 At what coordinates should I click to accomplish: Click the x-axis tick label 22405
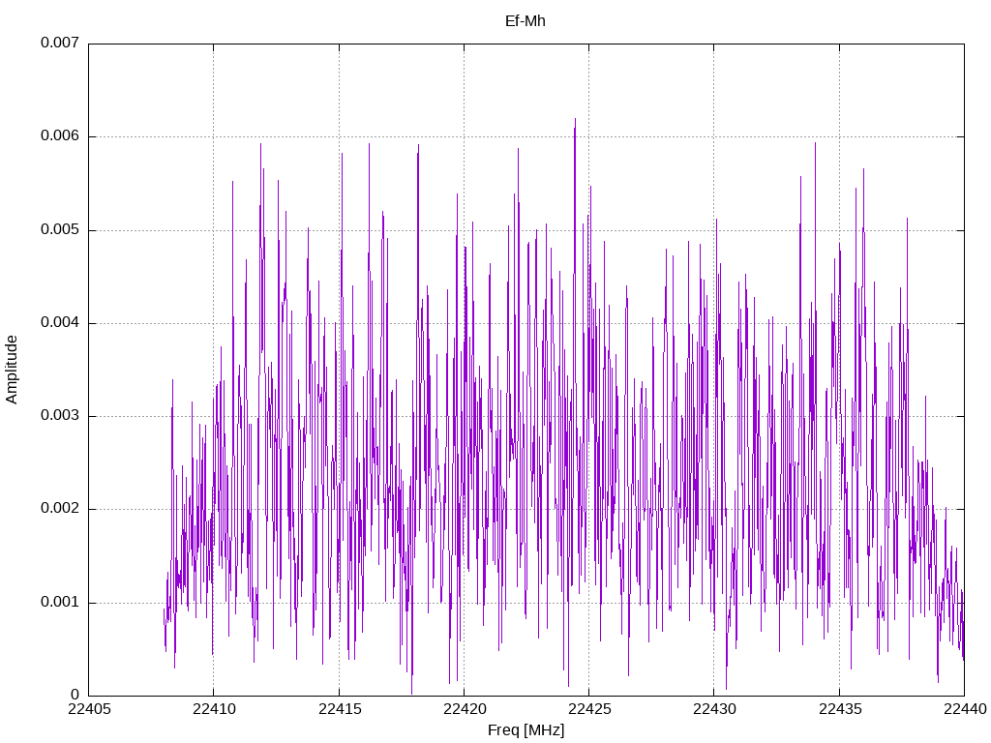pos(89,709)
